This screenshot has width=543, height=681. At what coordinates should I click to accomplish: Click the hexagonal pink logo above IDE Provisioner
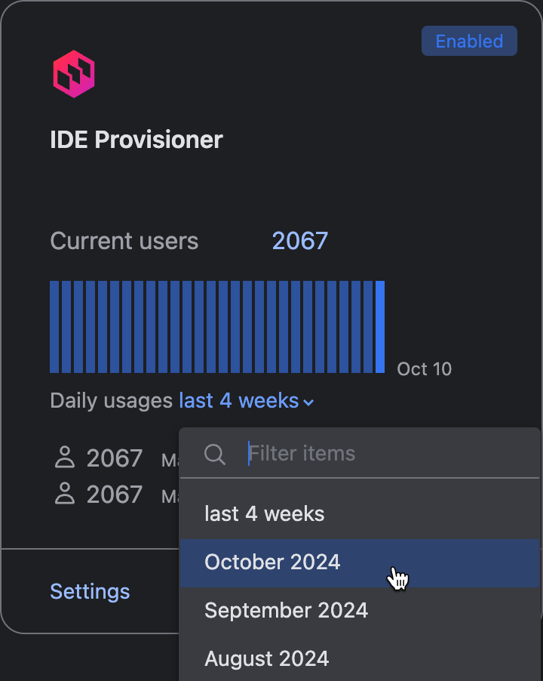(x=73, y=73)
